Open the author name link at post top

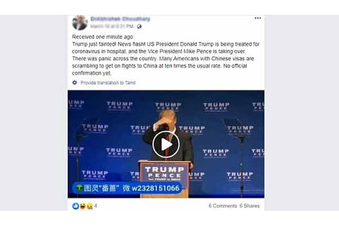pos(120,19)
